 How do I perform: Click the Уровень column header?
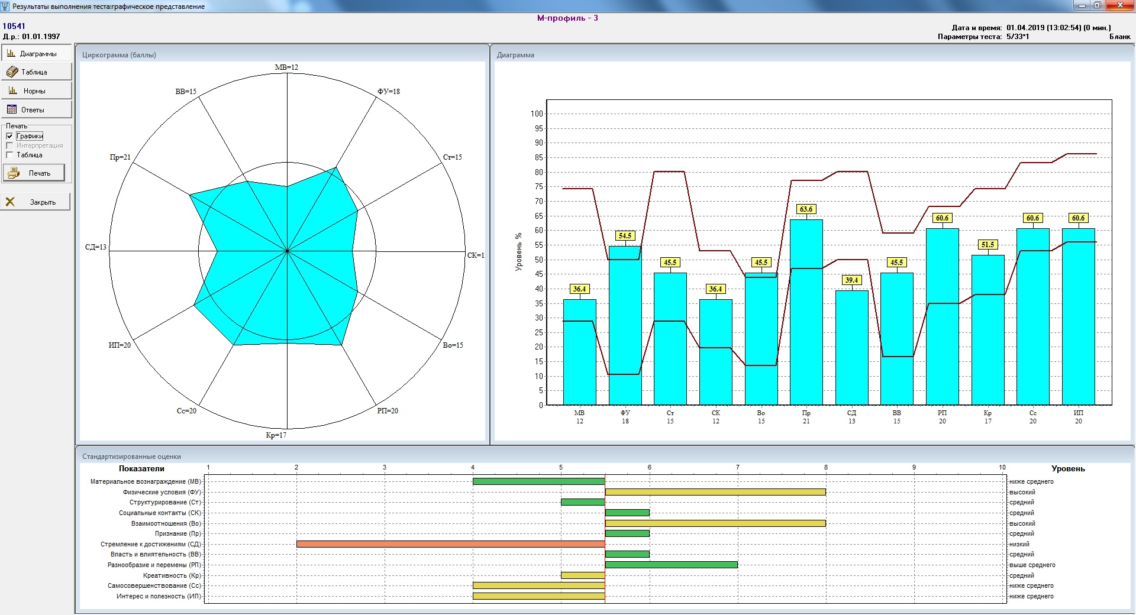(1068, 468)
